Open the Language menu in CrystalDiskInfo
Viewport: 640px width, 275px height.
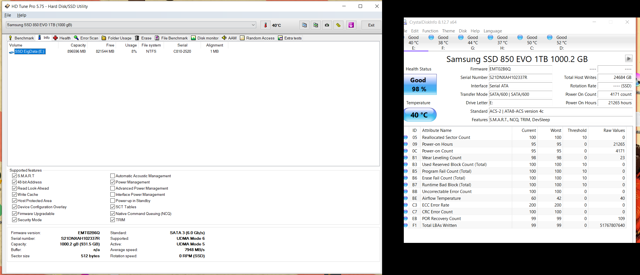point(493,31)
